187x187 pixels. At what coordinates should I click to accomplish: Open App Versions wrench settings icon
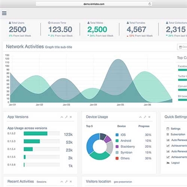(x=66, y=117)
